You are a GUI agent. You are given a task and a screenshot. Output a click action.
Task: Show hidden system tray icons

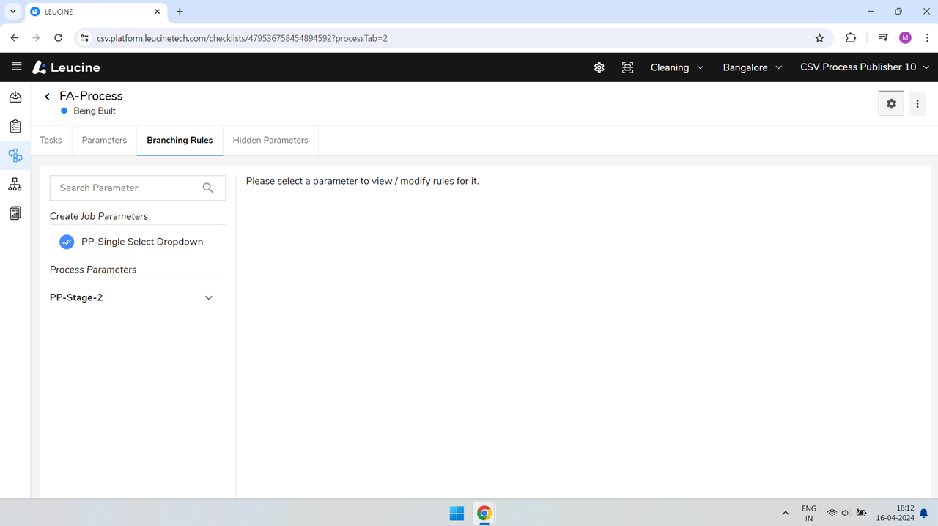click(786, 514)
